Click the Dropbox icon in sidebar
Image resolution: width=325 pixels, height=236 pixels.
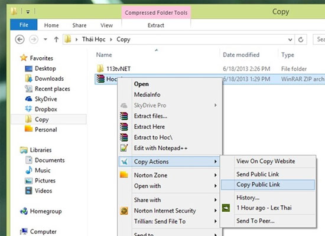(28, 109)
